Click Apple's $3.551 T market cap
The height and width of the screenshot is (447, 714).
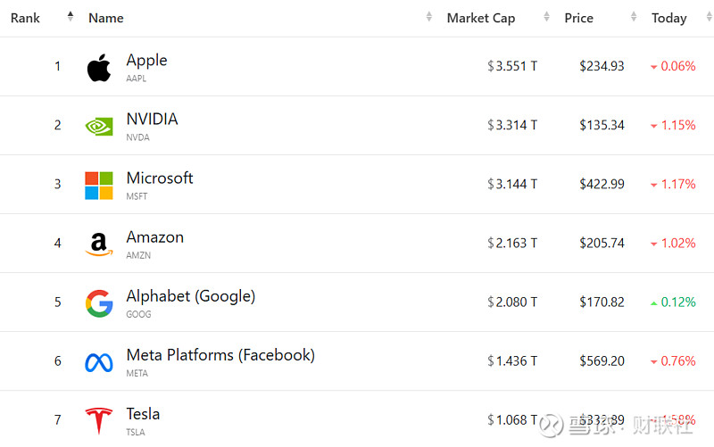click(513, 66)
